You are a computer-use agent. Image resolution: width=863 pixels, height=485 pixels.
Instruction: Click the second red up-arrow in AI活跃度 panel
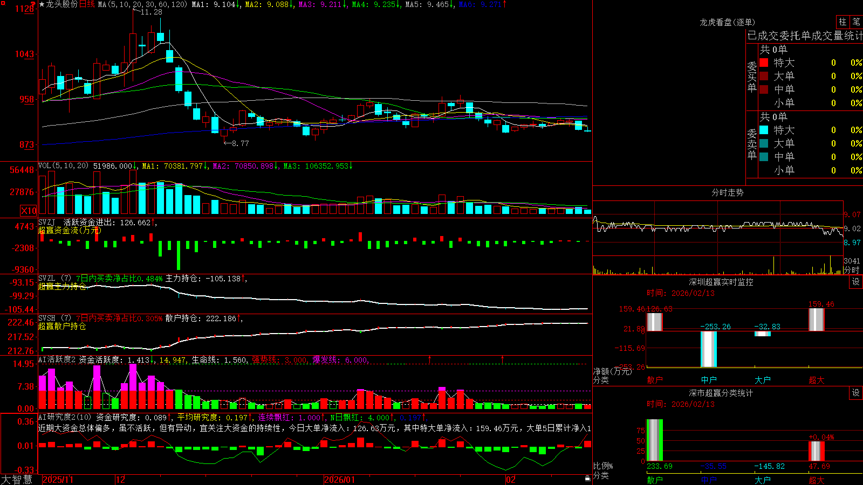(502, 359)
